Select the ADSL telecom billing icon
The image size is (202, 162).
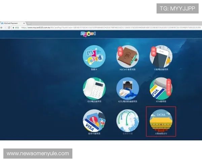(128, 88)
